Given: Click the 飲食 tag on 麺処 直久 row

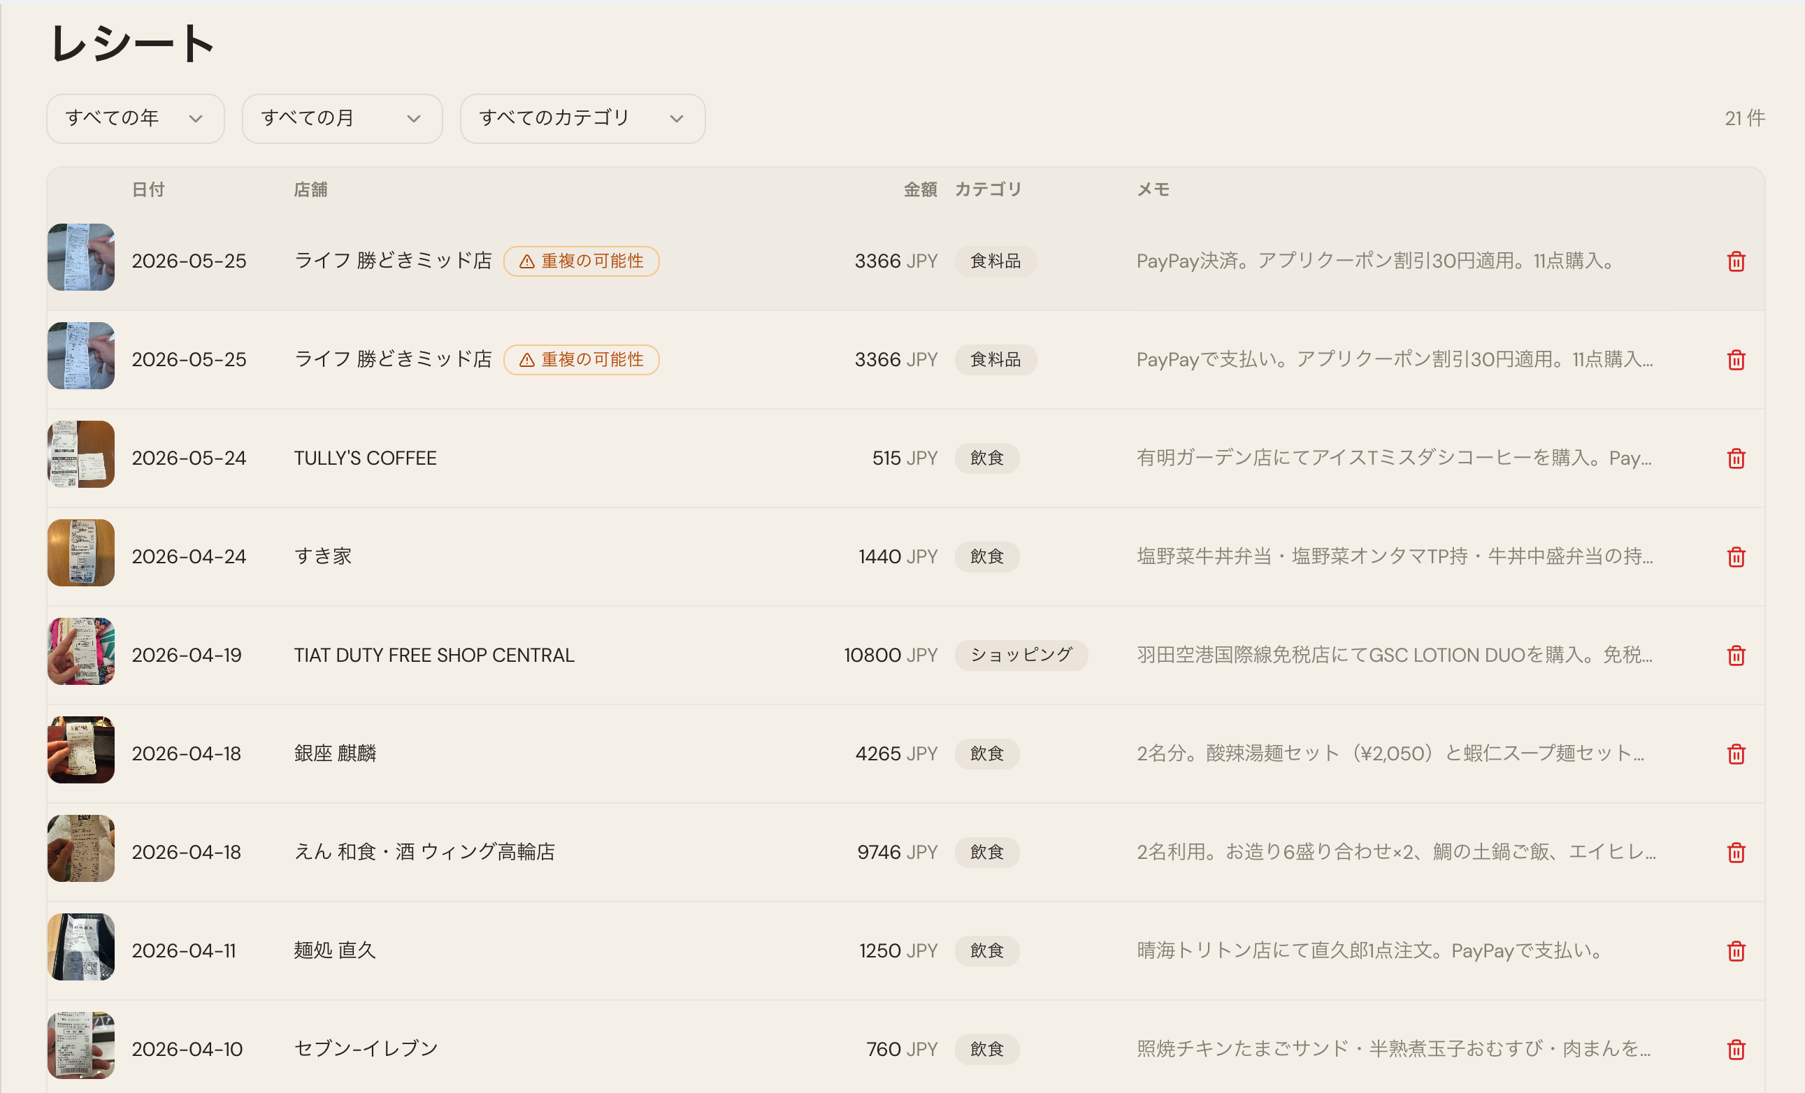Looking at the screenshot, I should pyautogui.click(x=987, y=951).
